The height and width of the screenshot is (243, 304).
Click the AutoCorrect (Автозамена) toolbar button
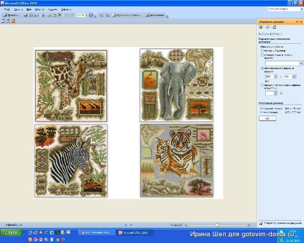(155, 15)
